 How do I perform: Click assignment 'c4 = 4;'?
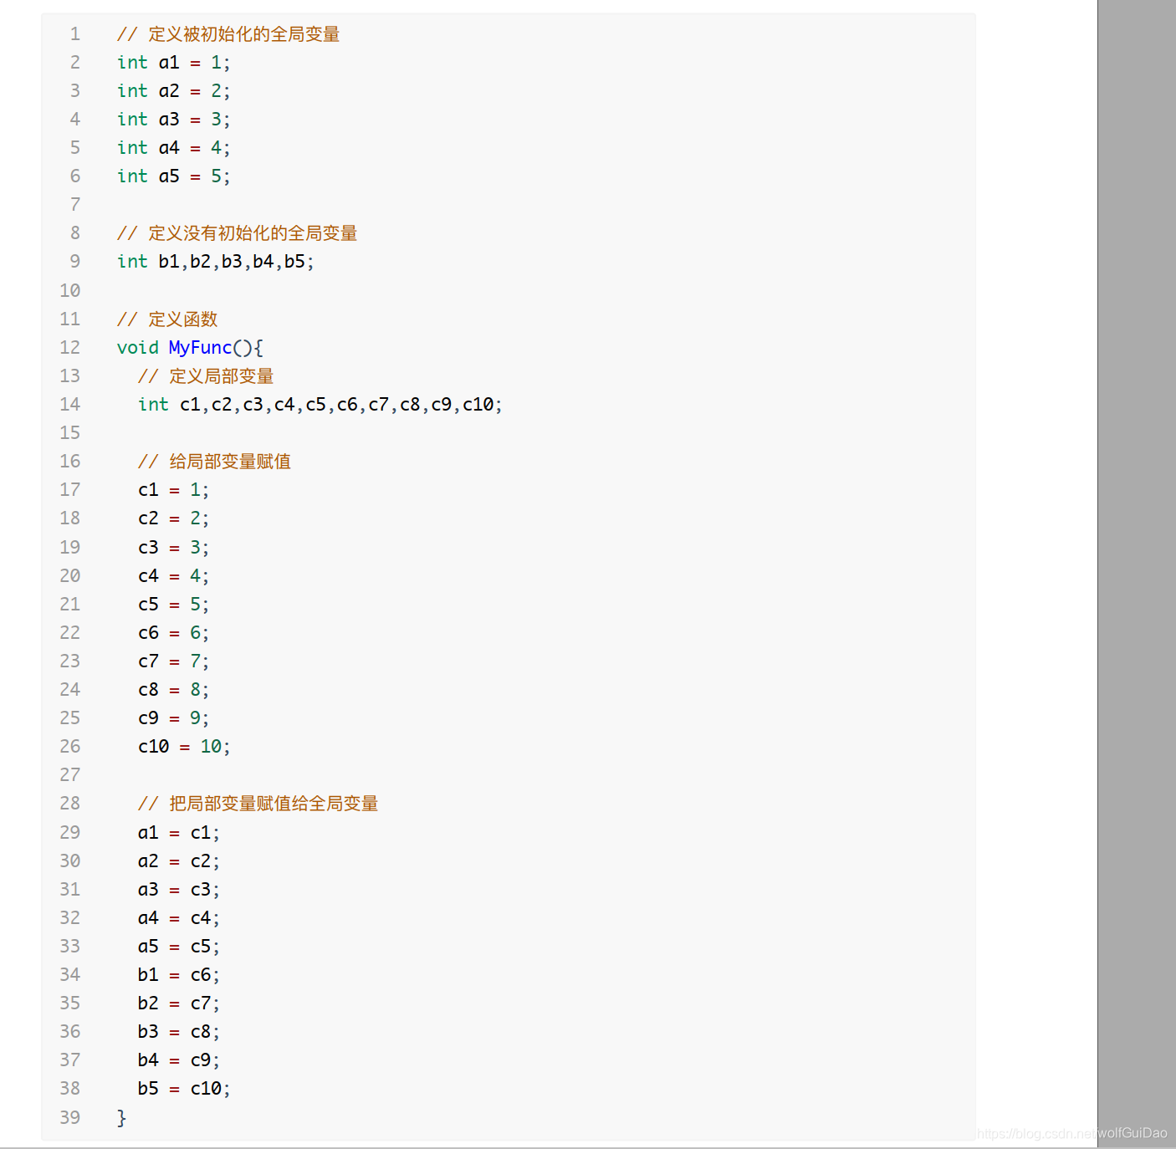tap(174, 576)
